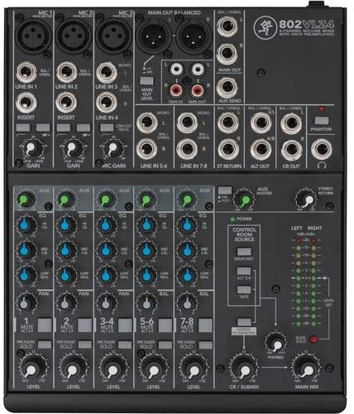Image resolution: width=354 pixels, height=414 pixels.
Task: Click the LINE IN 4 jack
Action: pyautogui.click(x=106, y=103)
